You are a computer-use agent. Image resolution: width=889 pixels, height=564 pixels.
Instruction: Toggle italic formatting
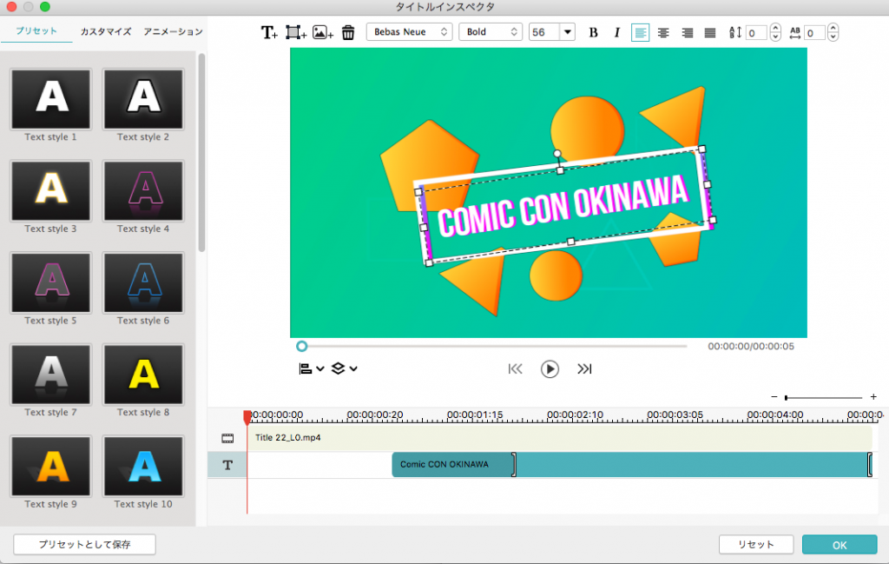[x=617, y=32]
